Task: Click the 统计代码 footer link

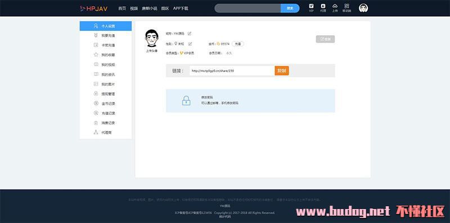Action: pyautogui.click(x=225, y=216)
